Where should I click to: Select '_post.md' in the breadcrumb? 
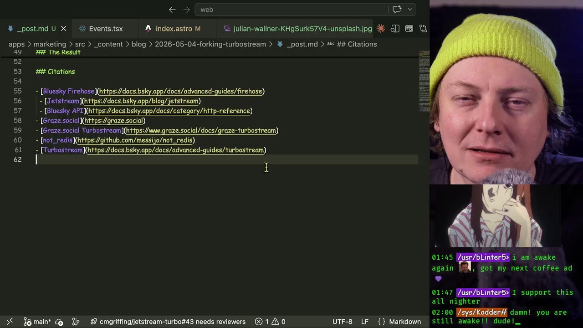(x=302, y=44)
